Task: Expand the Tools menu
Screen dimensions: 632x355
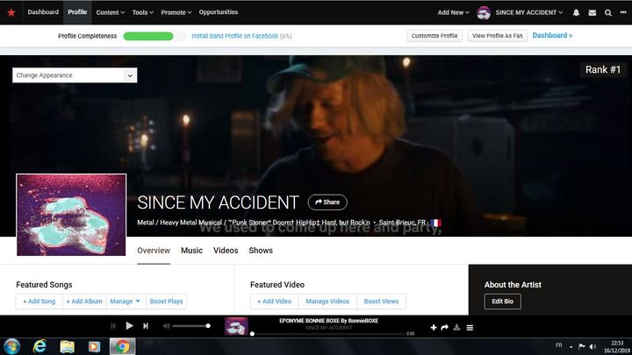Action: point(143,12)
